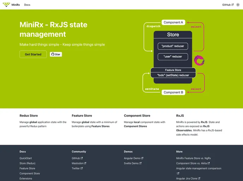Click the Docs footer column title

23,152
